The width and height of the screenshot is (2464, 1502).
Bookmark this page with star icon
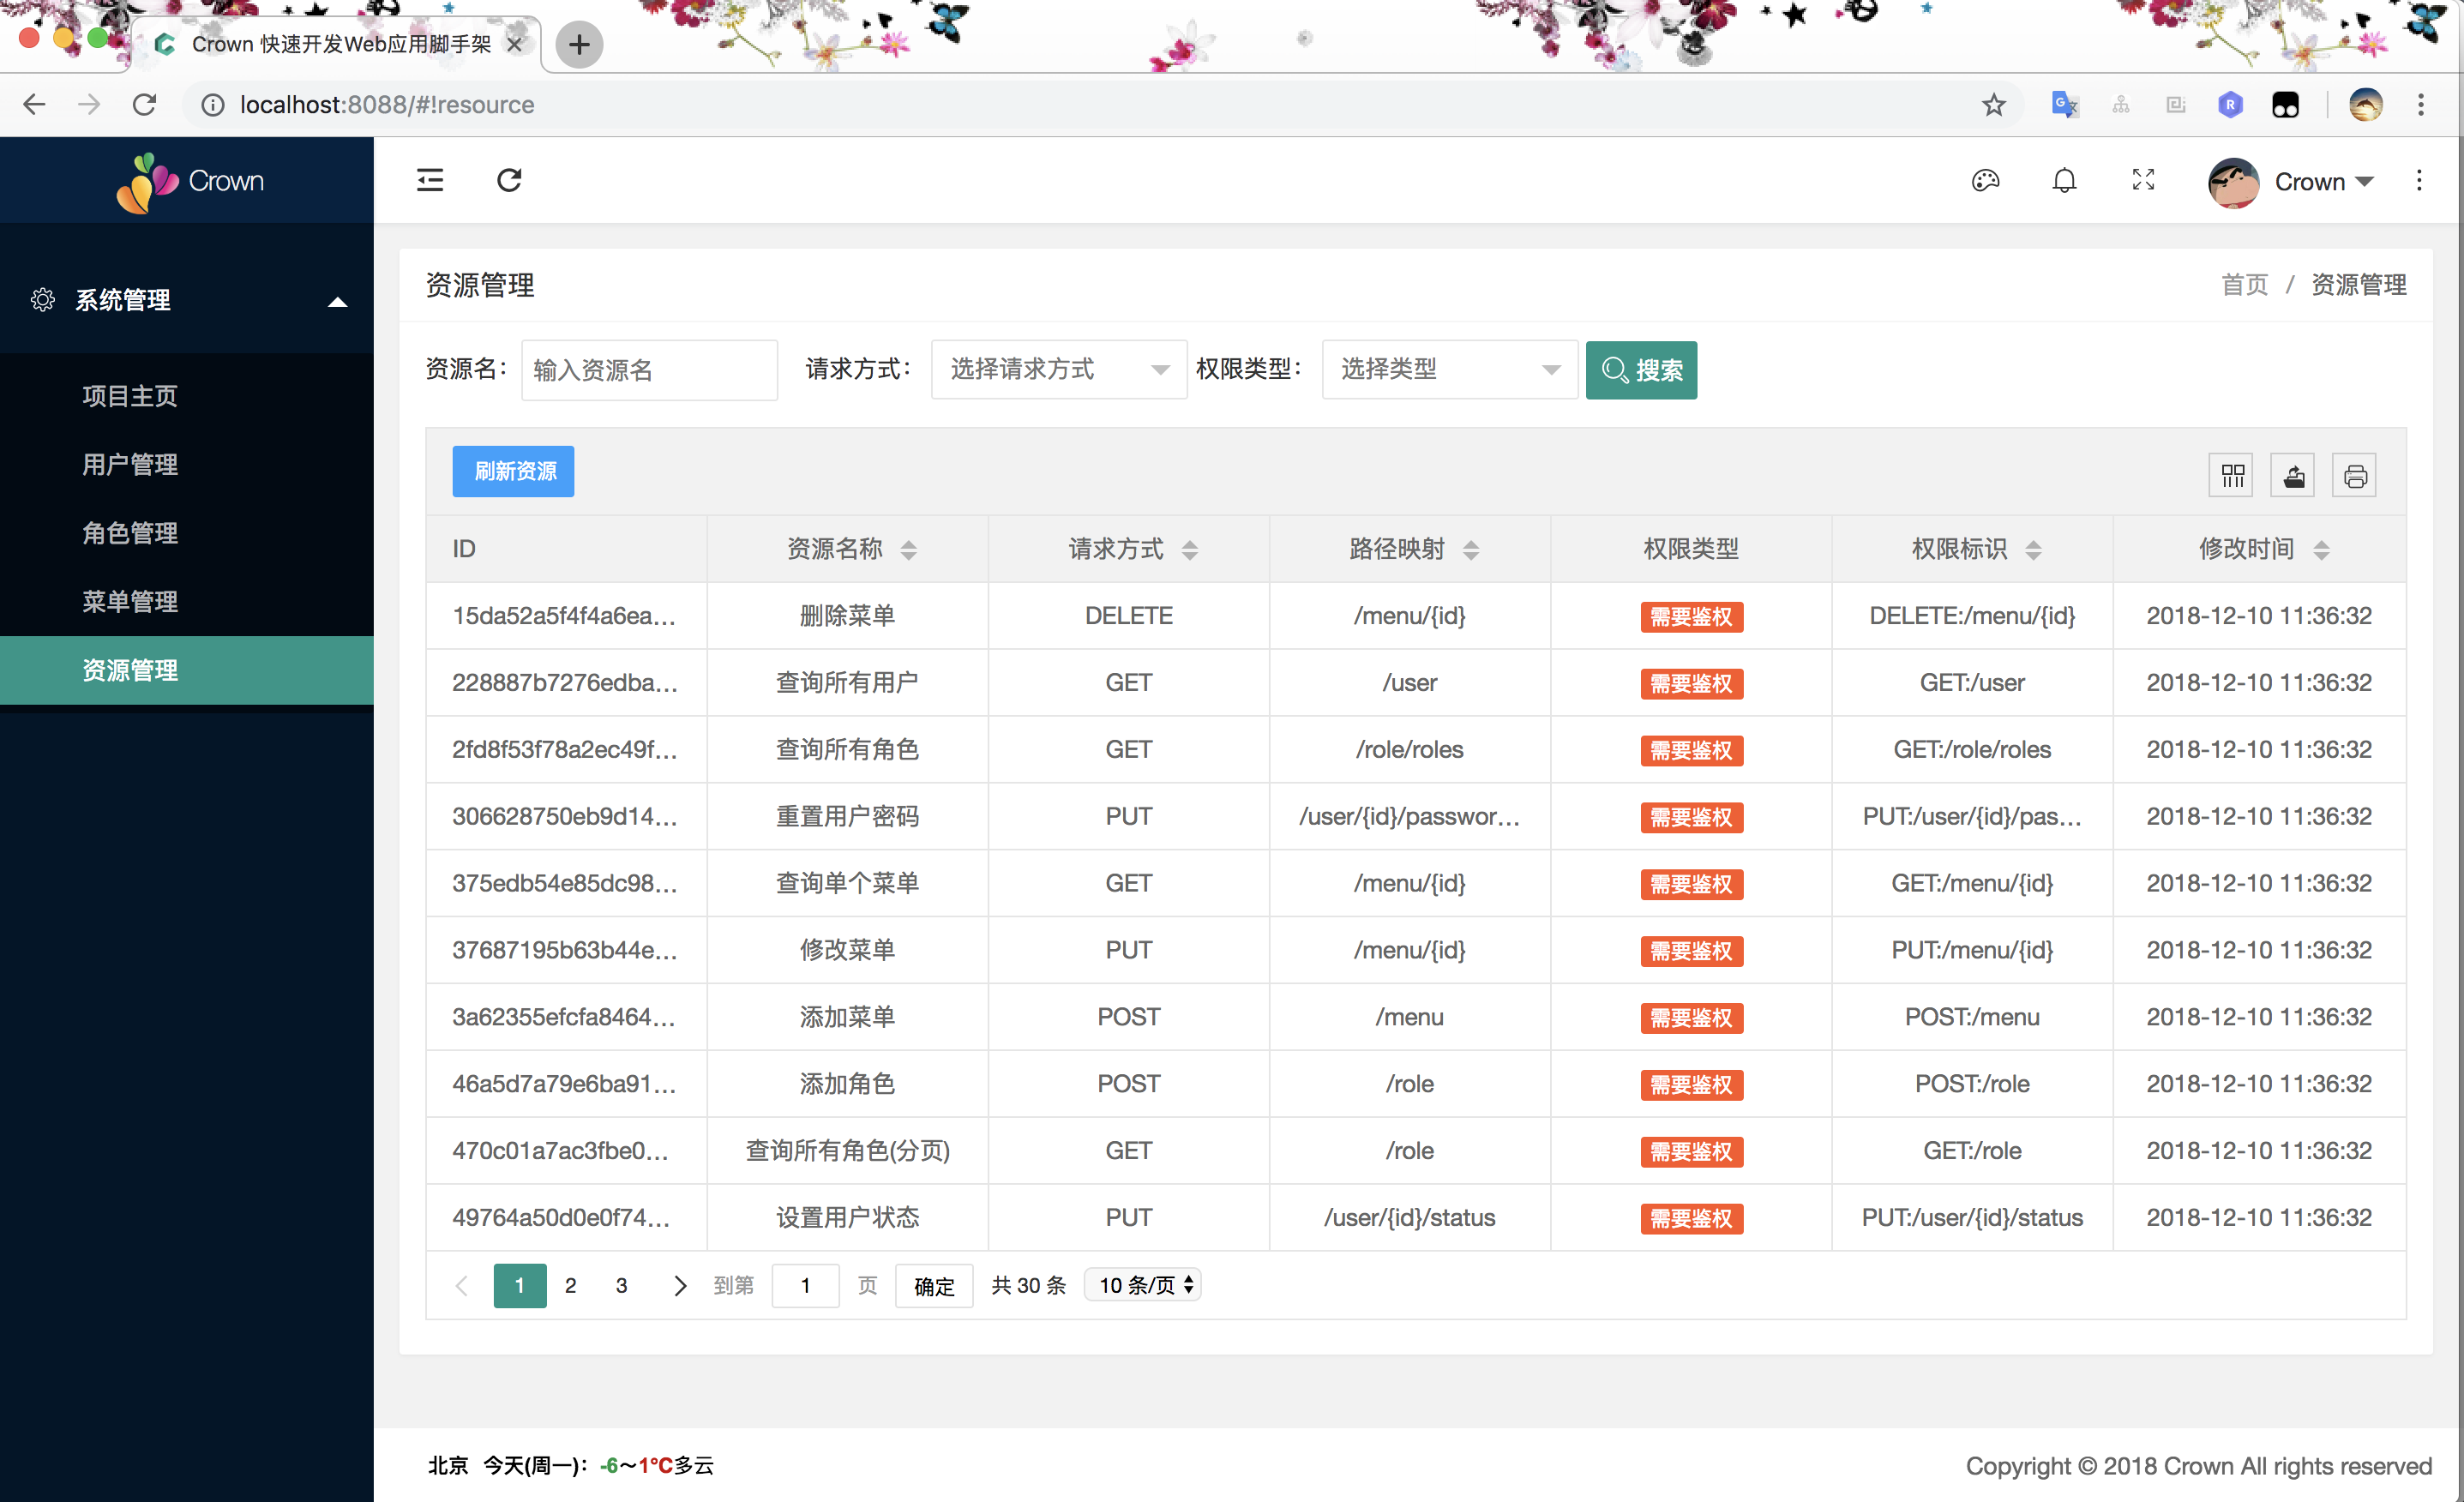pos(1993,105)
